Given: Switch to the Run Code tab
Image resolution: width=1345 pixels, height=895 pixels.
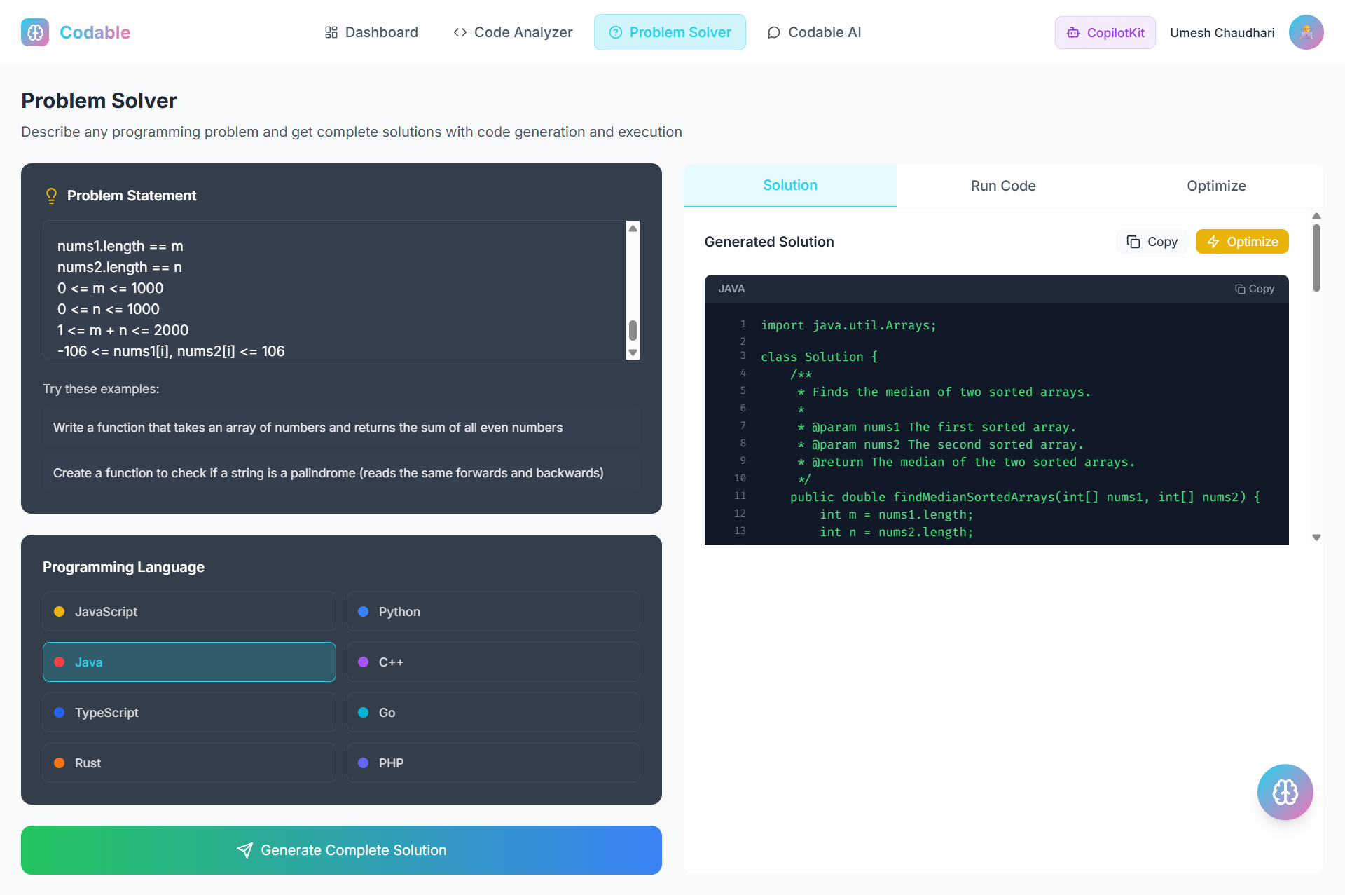Looking at the screenshot, I should point(1002,186).
